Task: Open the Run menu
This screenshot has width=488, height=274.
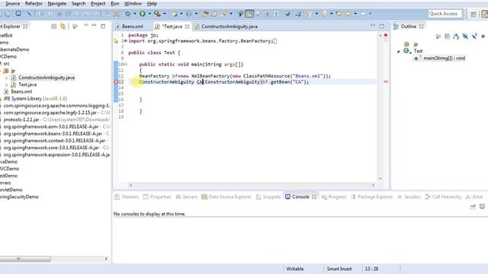Action: point(115,3)
